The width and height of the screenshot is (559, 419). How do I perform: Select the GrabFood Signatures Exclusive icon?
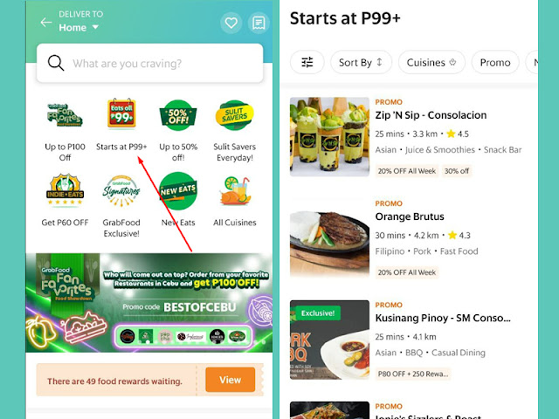tap(121, 190)
